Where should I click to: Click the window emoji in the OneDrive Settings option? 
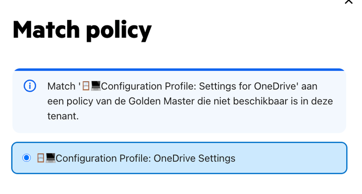click(40, 158)
